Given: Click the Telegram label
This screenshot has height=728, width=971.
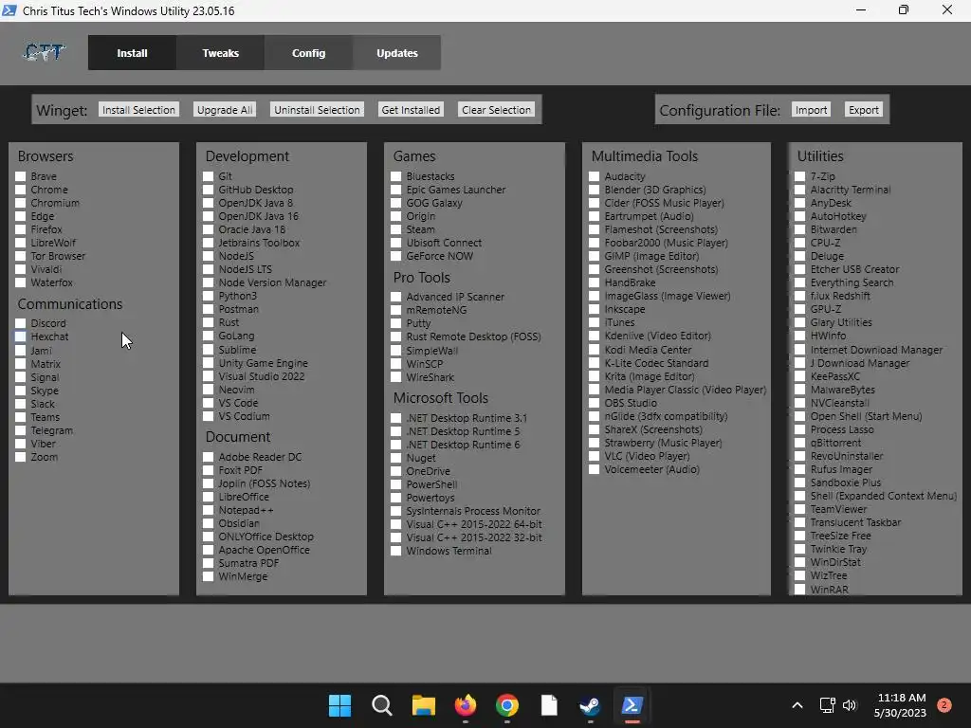Looking at the screenshot, I should click(52, 431).
